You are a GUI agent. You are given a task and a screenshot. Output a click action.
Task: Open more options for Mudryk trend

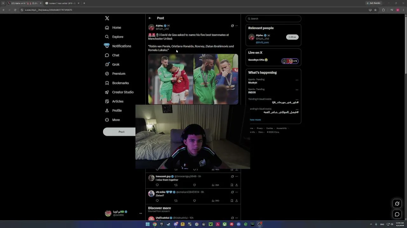click(x=297, y=80)
